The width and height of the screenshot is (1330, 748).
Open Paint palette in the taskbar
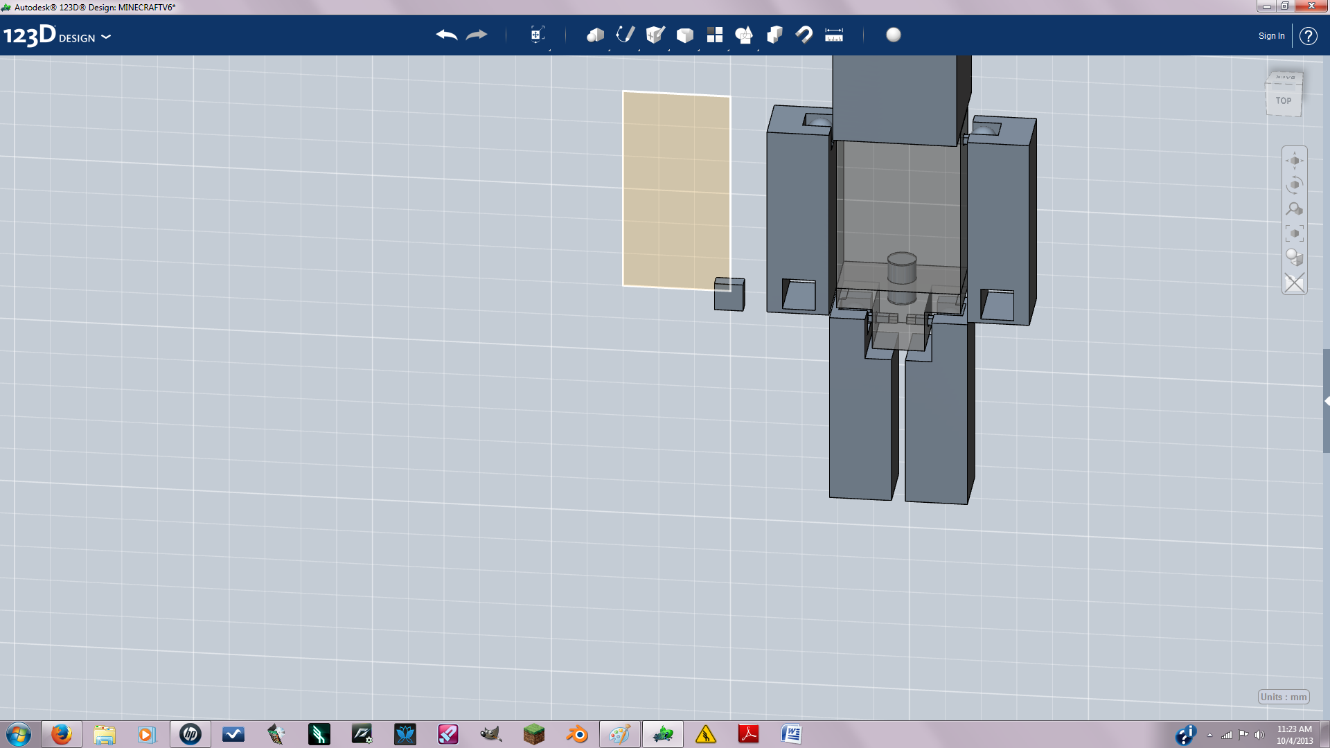[620, 734]
